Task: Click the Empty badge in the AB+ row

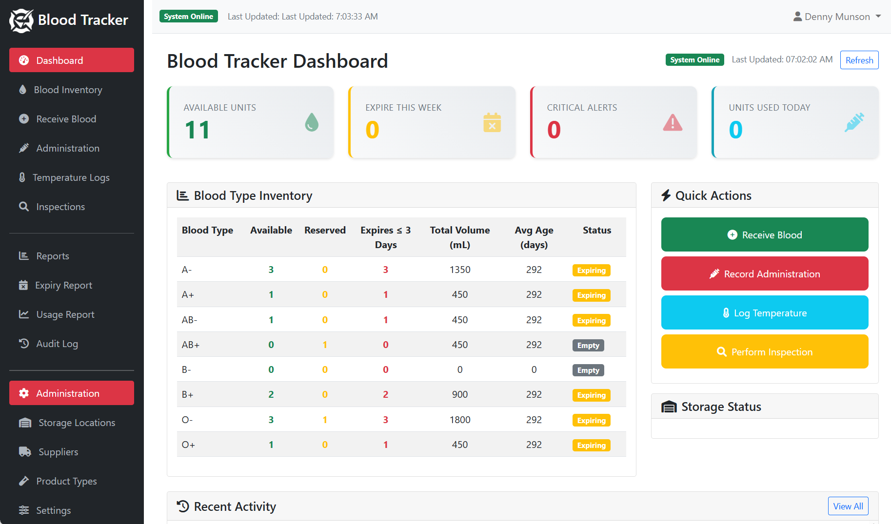Action: pos(588,345)
